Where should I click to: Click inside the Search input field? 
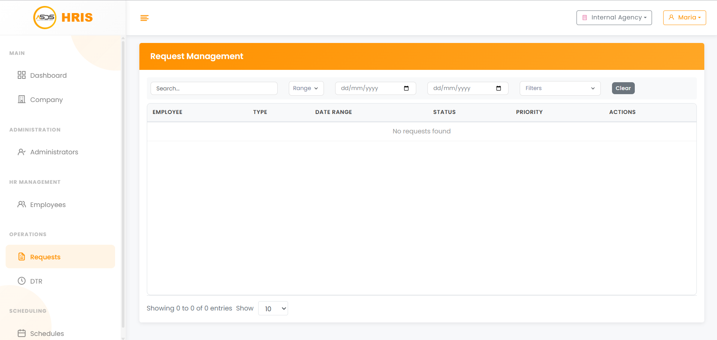[214, 88]
